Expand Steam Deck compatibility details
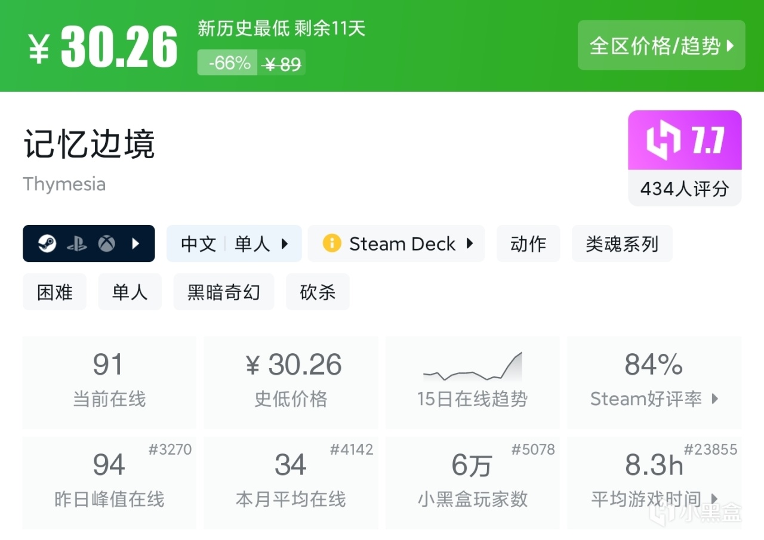 (469, 243)
